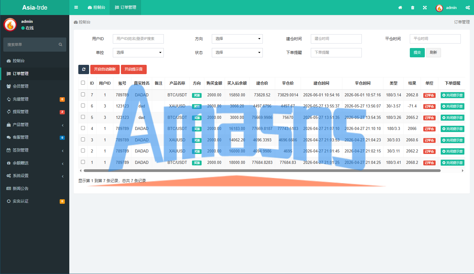Image resolution: width=474 pixels, height=274 pixels.
Task: Click the admin avatar in top bar
Action: point(439,8)
